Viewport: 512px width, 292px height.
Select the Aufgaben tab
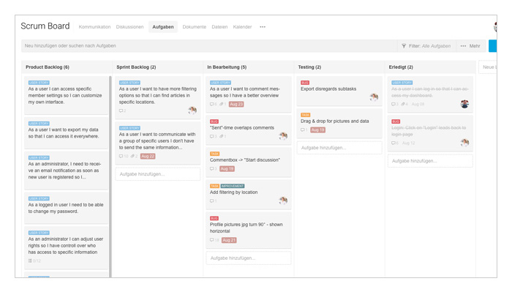coord(163,27)
